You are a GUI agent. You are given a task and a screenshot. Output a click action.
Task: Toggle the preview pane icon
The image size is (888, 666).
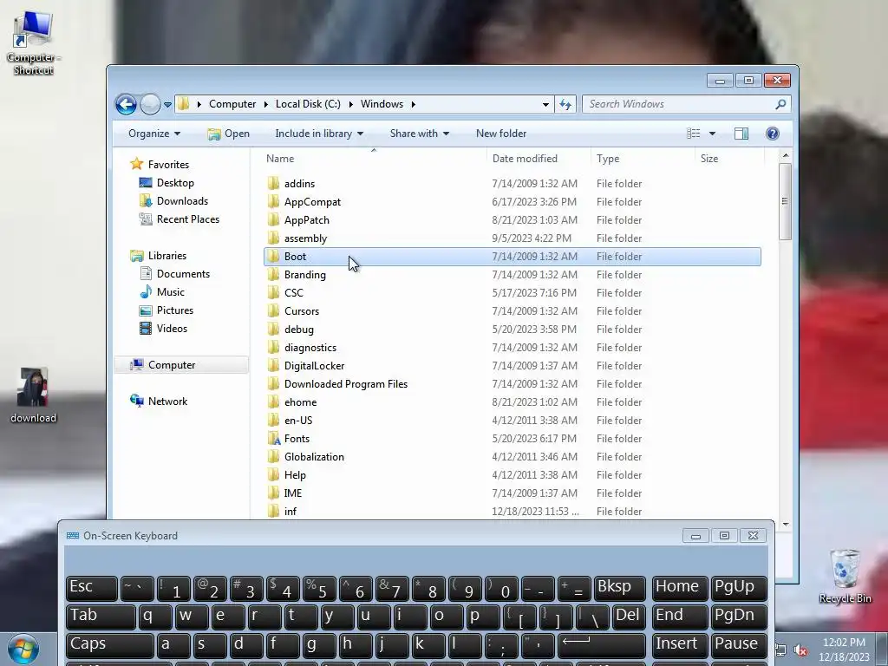741,134
